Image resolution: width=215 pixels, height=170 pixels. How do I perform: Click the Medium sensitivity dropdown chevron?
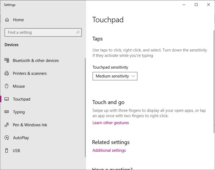[x=133, y=76]
